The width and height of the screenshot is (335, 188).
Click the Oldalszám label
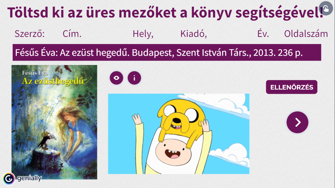pyautogui.click(x=306, y=34)
